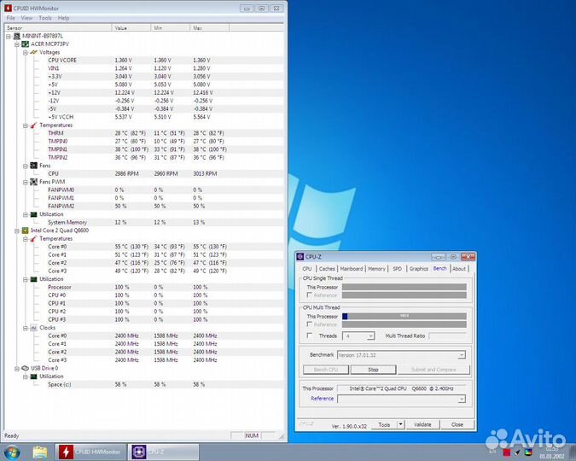Click the colorful monitor tray icon
This screenshot has height=461, width=576.
click(x=528, y=452)
